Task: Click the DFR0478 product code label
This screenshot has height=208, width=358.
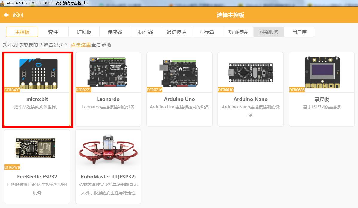Action: point(12,167)
